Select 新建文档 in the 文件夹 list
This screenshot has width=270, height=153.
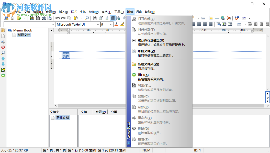pyautogui.click(x=62, y=118)
